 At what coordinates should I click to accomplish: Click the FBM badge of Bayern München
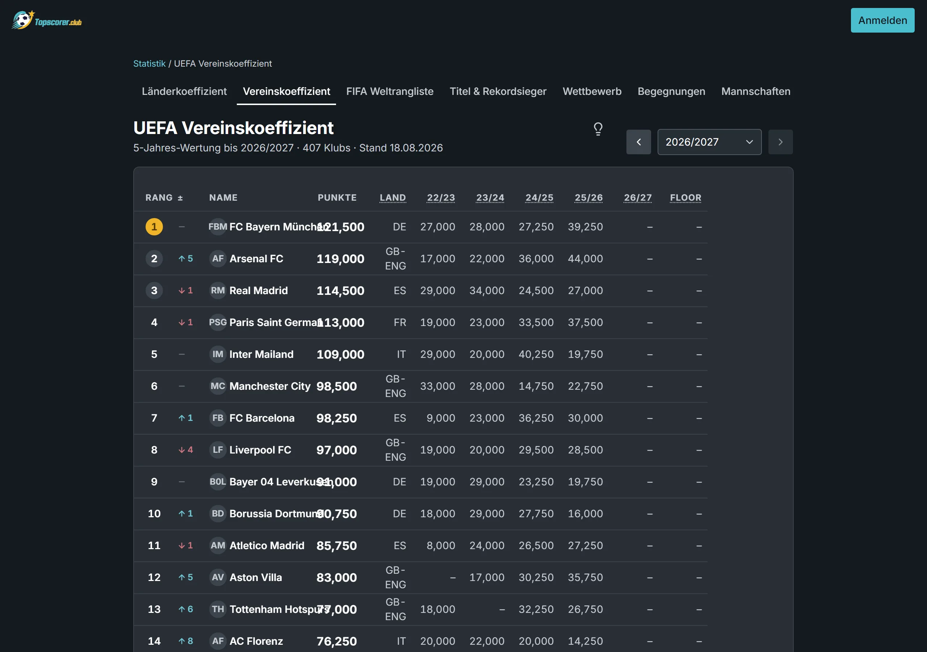coord(218,227)
